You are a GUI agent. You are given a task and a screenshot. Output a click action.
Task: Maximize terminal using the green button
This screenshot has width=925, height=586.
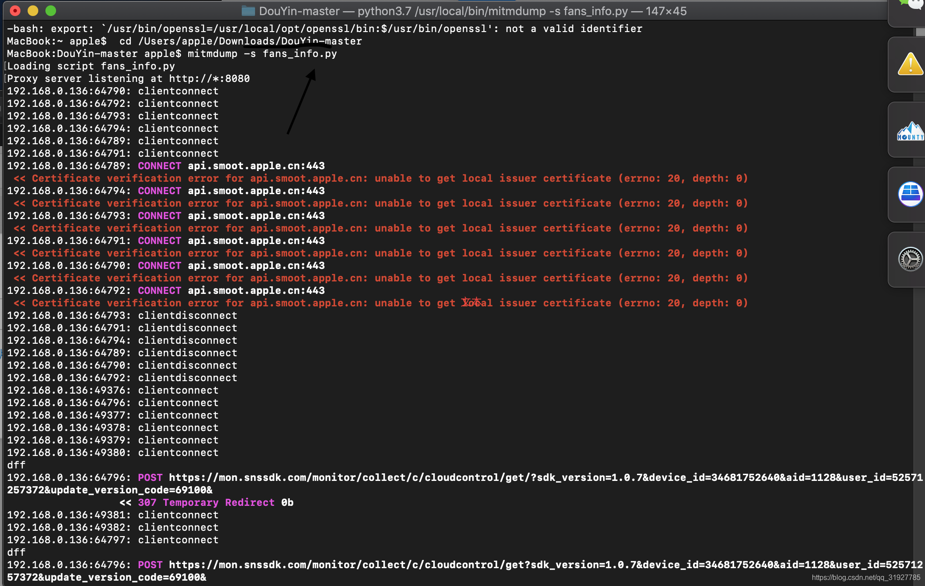[x=51, y=11]
